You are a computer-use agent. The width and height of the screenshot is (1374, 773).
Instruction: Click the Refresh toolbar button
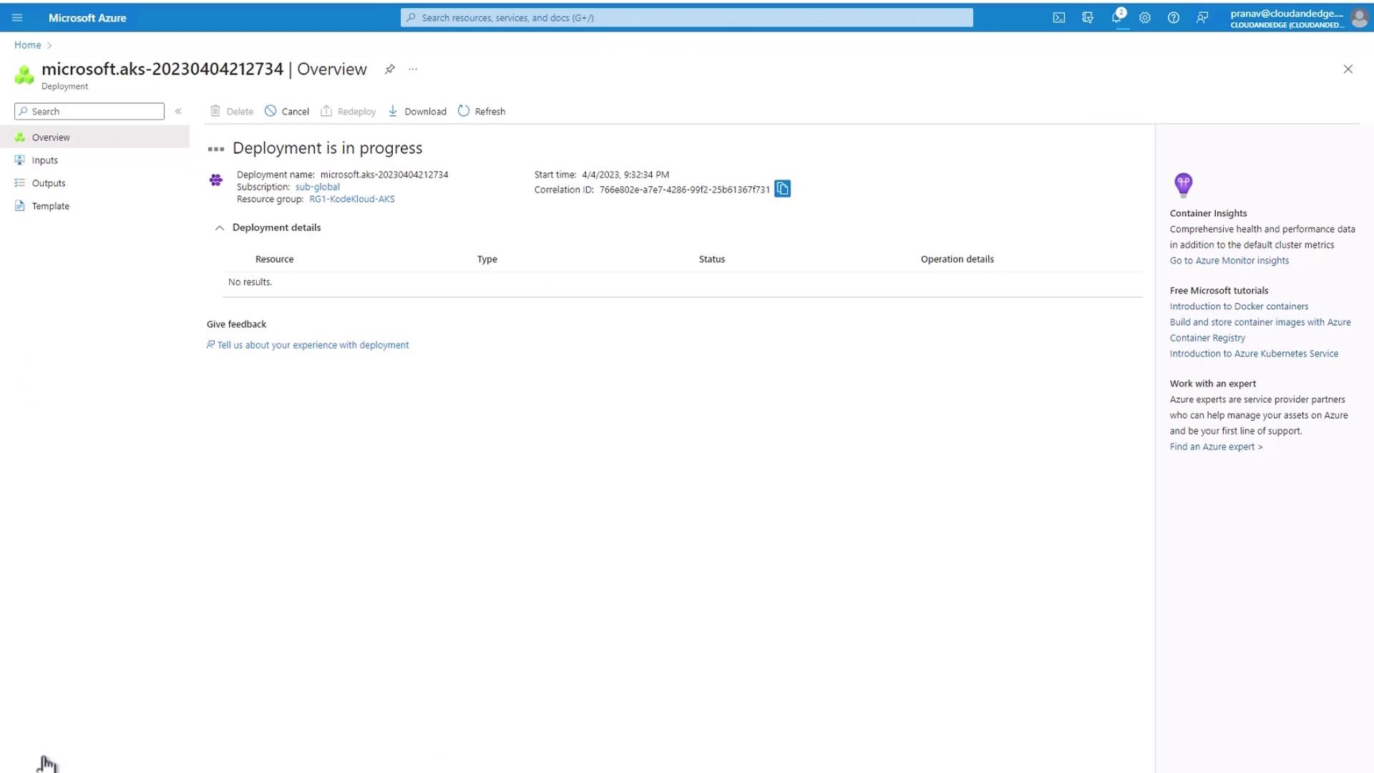click(482, 112)
